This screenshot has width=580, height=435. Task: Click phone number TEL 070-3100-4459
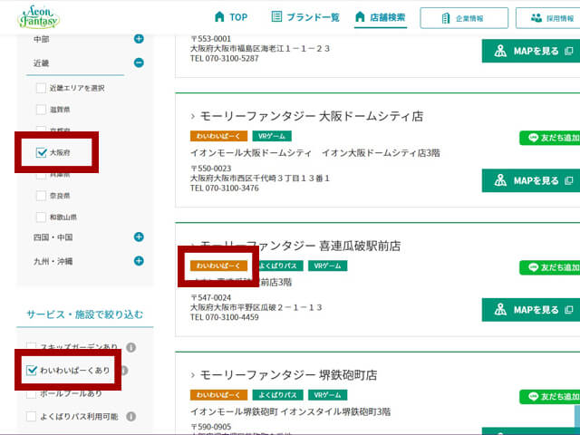[x=225, y=317]
